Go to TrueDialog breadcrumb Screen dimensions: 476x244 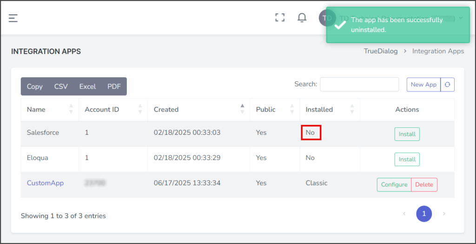coord(381,51)
